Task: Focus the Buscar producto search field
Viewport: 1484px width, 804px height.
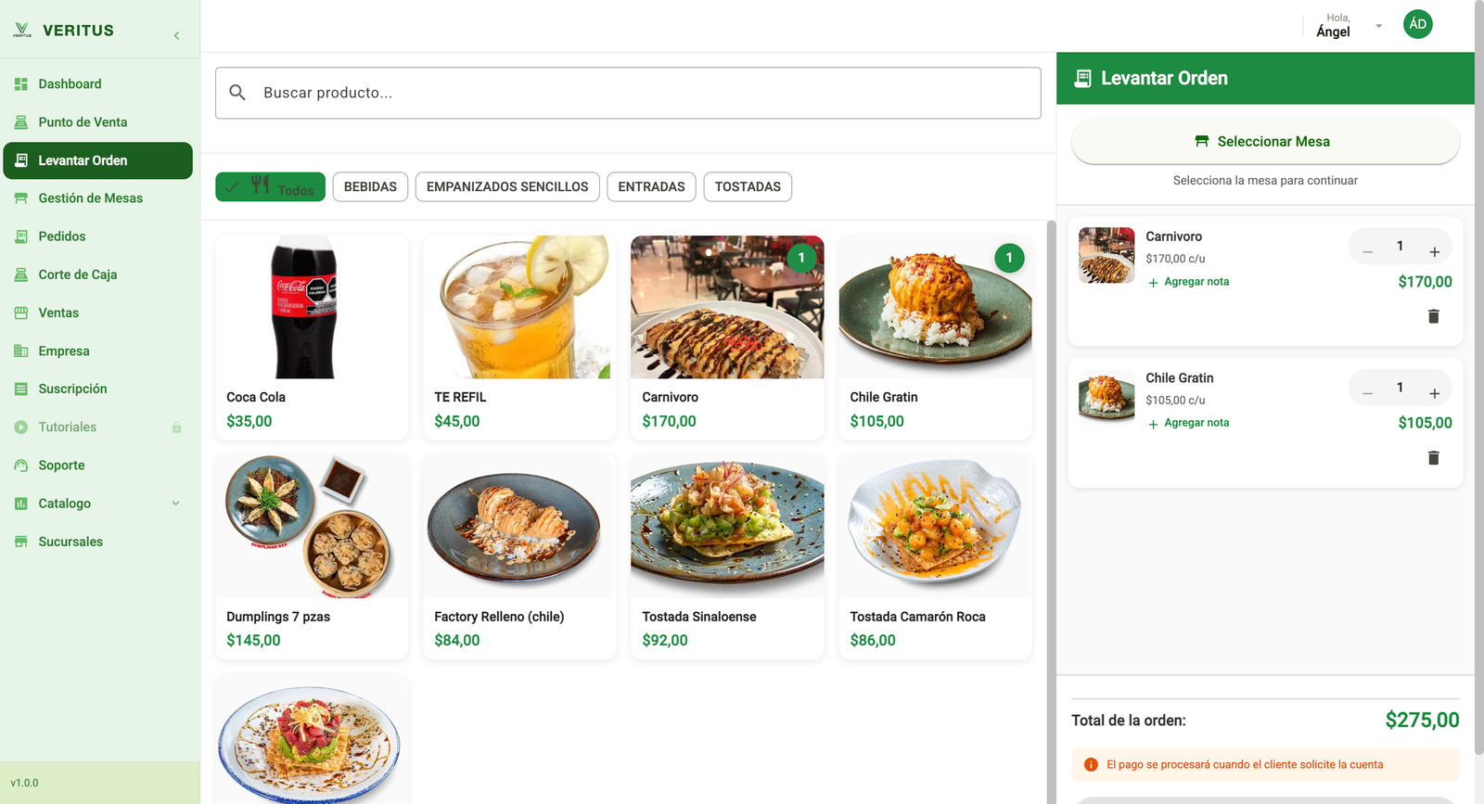Action: (x=628, y=93)
